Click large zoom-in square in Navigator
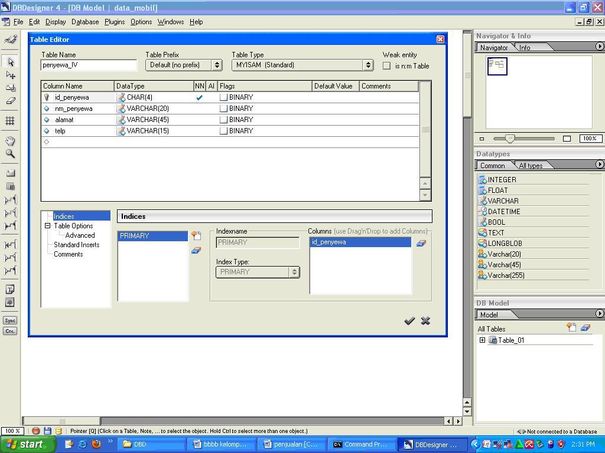 pos(567,139)
